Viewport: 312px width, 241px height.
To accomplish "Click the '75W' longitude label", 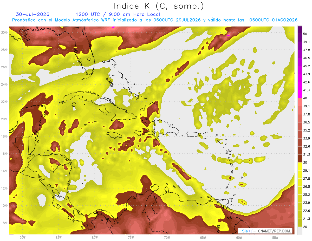I will [131, 238].
